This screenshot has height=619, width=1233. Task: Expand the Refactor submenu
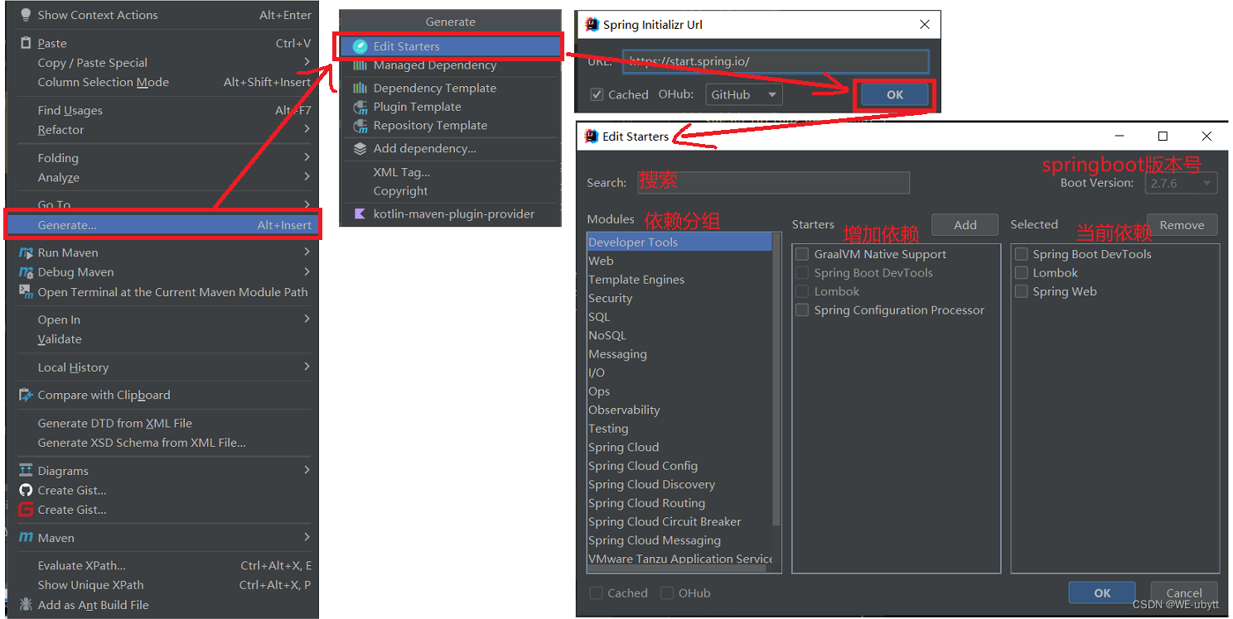[x=307, y=129]
